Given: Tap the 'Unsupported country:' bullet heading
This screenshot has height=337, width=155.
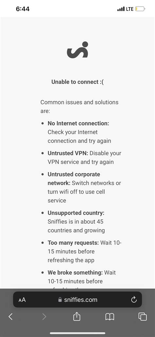Looking at the screenshot, I should [x=76, y=213].
